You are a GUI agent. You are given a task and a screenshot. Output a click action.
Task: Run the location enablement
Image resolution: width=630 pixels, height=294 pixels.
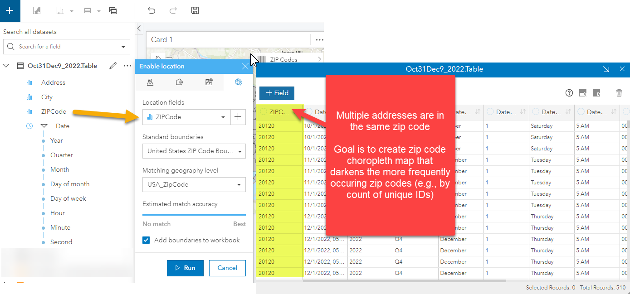[185, 268]
